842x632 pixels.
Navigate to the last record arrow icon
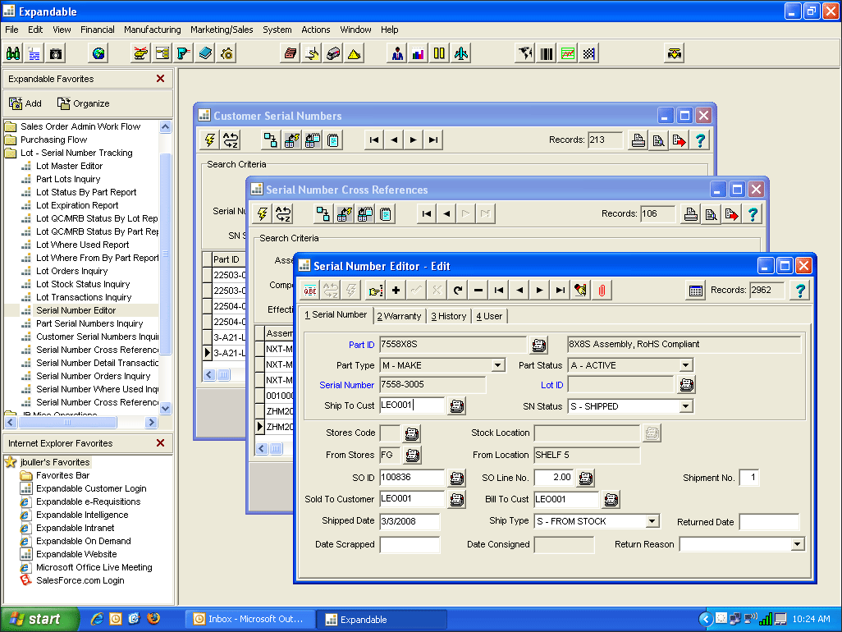[x=560, y=290]
